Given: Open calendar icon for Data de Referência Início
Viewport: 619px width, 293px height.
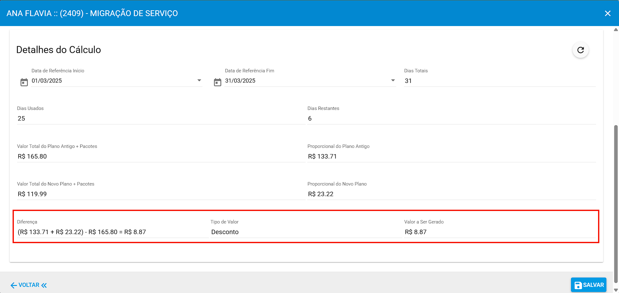Looking at the screenshot, I should pyautogui.click(x=24, y=82).
